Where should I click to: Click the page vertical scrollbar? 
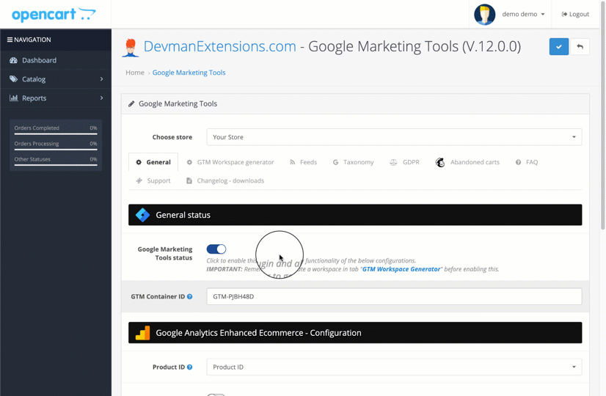[x=603, y=116]
